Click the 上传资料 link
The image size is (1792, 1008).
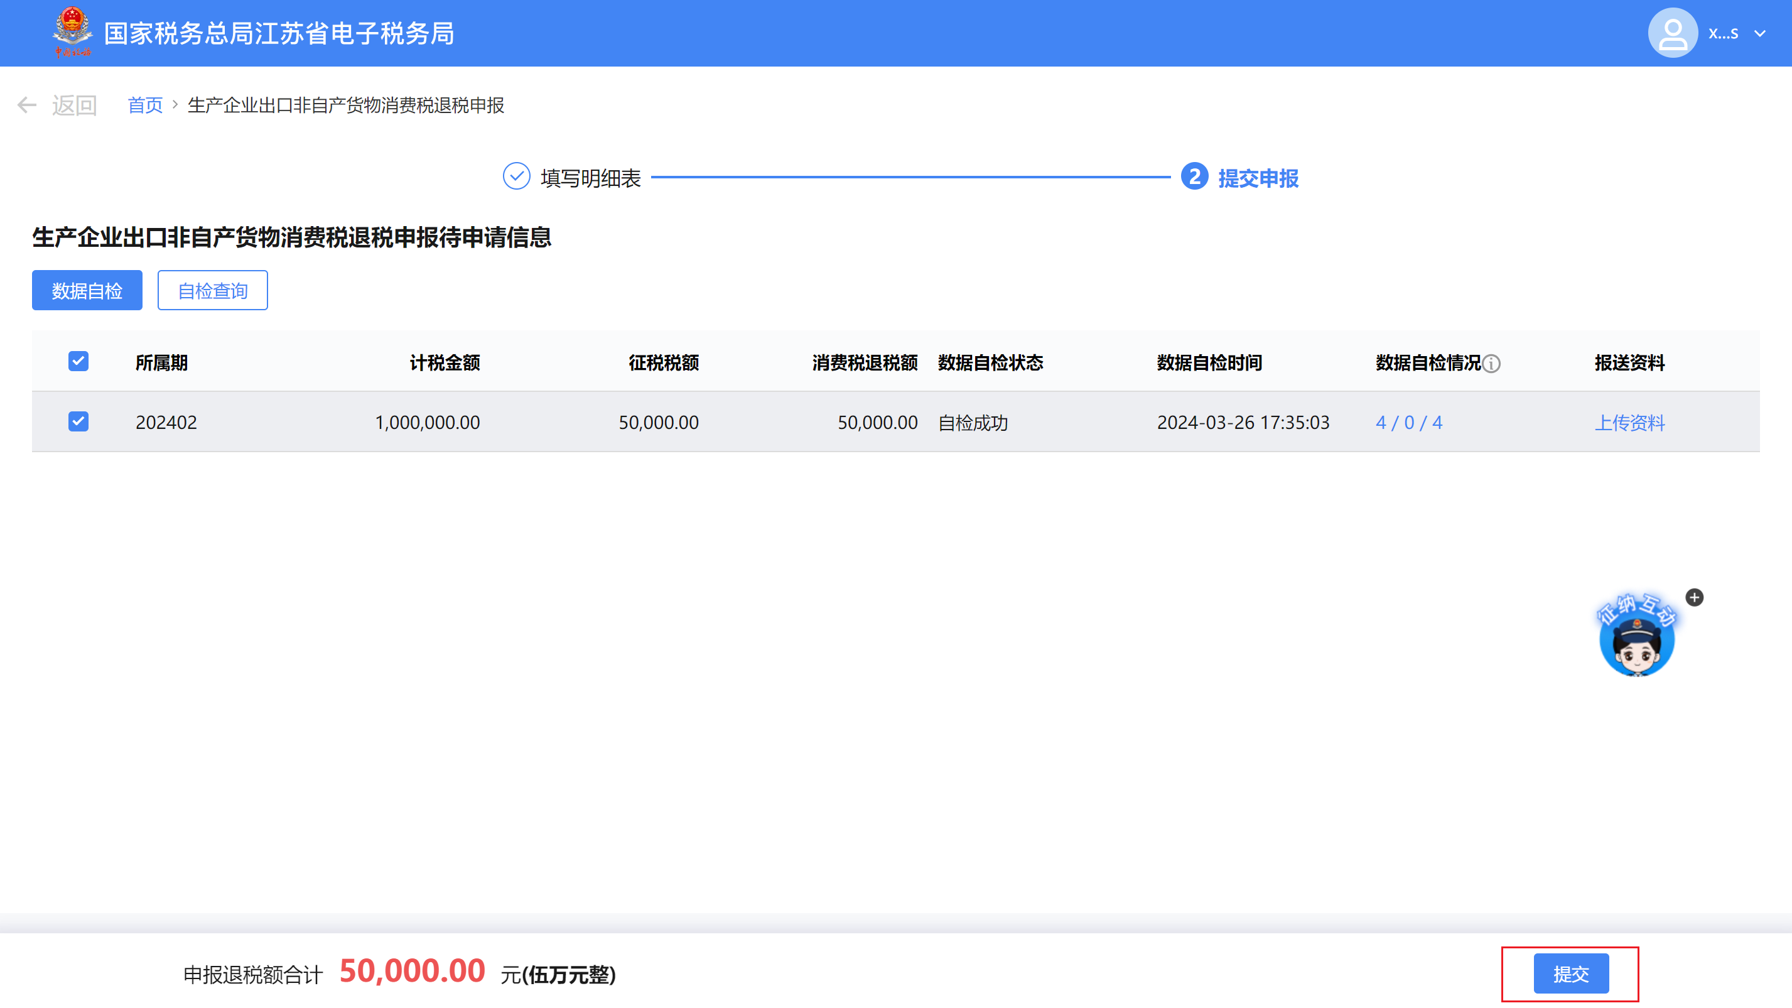pos(1629,422)
